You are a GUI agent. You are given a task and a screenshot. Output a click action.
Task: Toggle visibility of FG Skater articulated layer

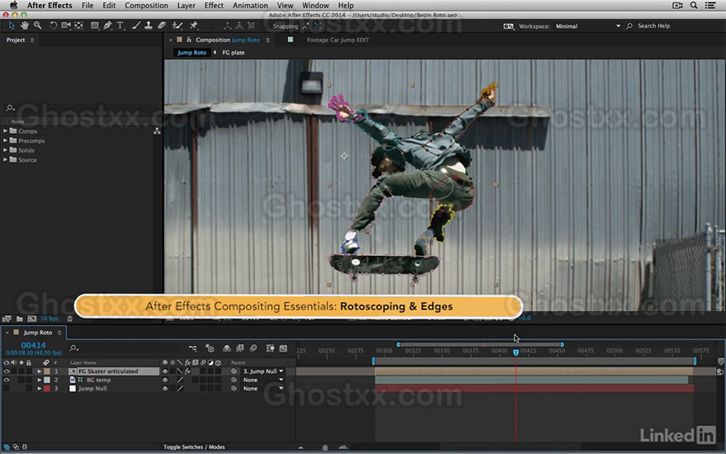pyautogui.click(x=7, y=371)
